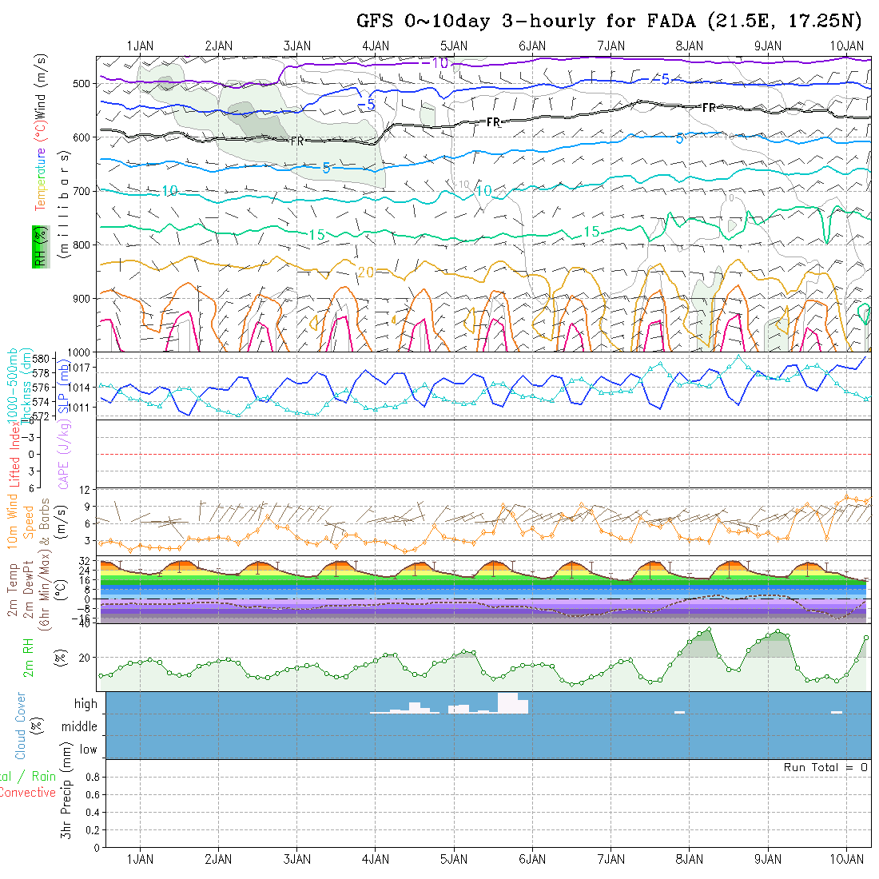Screen dimensions: 879x879
Task: Click the GFS 0~10day 3-hourly chart title
Action: click(611, 22)
